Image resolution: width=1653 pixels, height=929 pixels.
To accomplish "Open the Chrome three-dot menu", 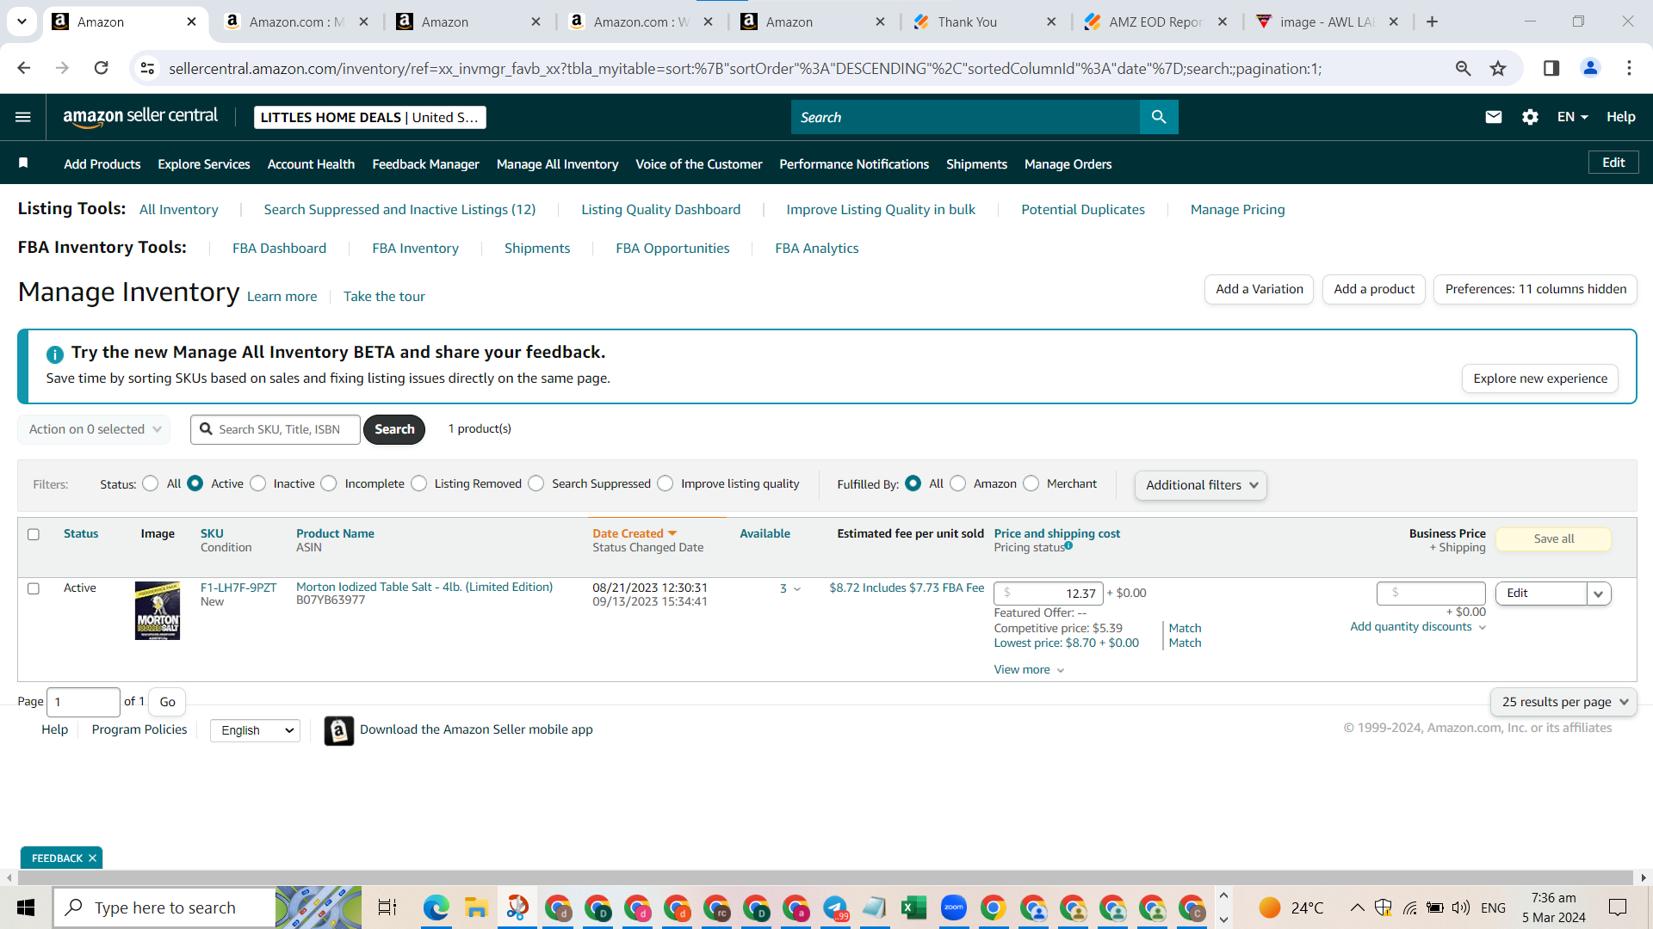I will click(x=1629, y=68).
